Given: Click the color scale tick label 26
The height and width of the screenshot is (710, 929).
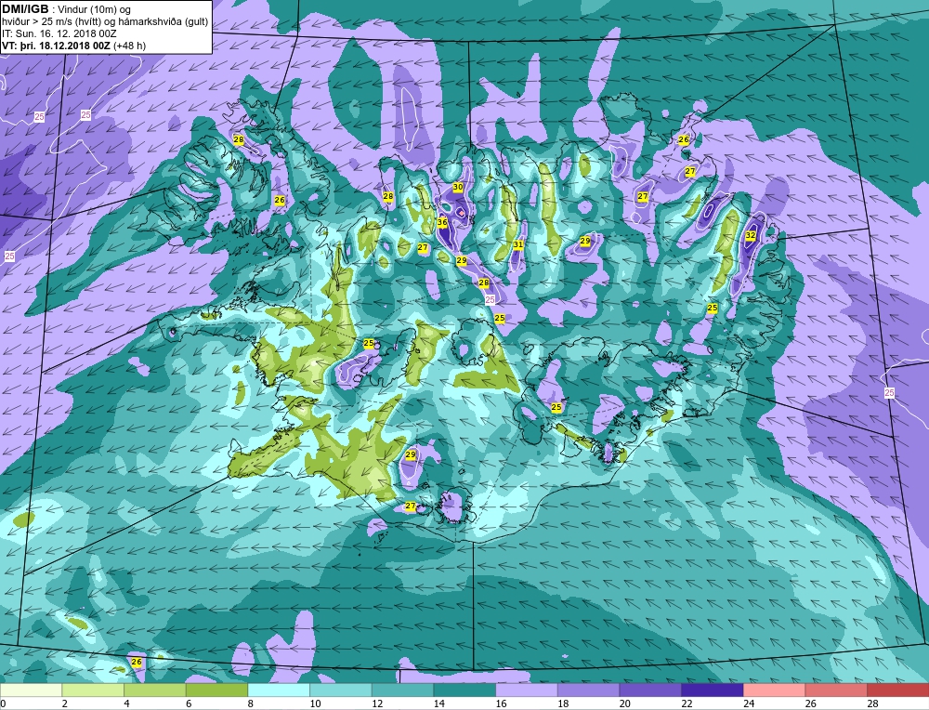Looking at the screenshot, I should pyautogui.click(x=810, y=703).
